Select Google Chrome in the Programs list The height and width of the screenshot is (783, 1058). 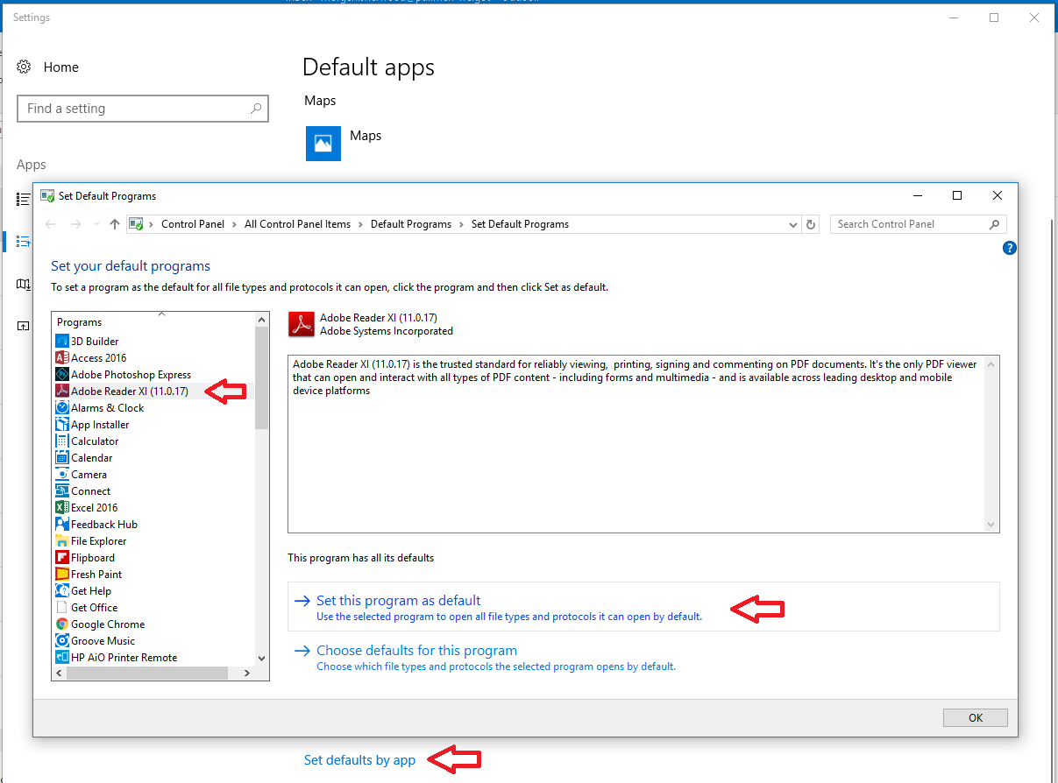[108, 624]
